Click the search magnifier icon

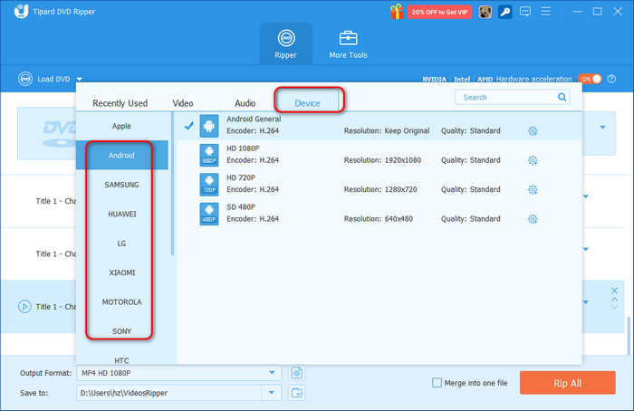point(562,97)
